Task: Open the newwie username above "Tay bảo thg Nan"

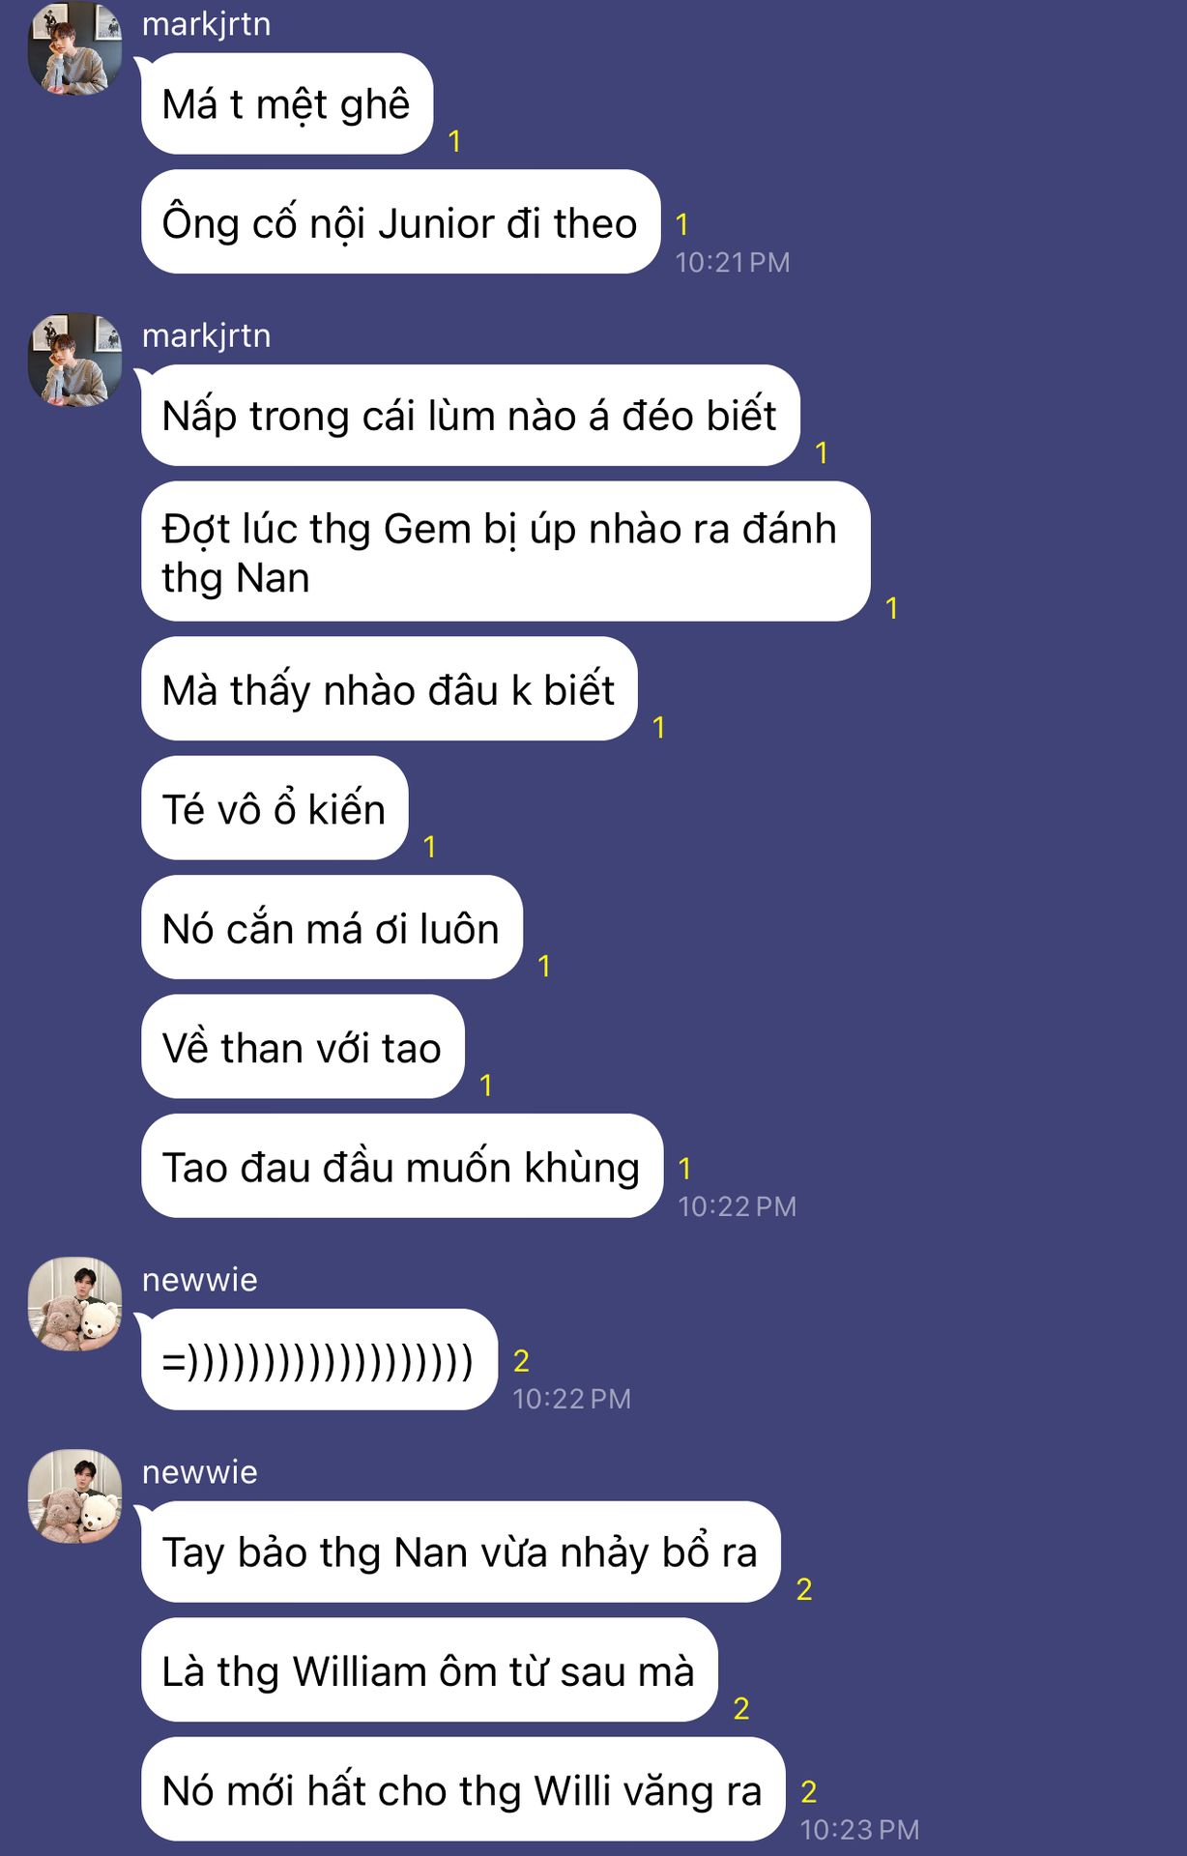Action: pyautogui.click(x=200, y=1472)
